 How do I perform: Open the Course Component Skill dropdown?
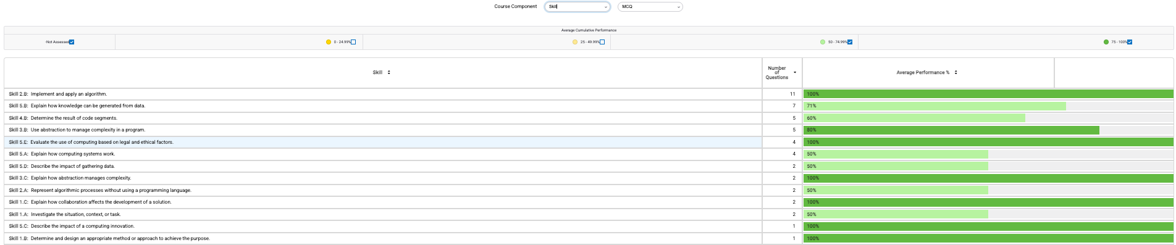[577, 7]
